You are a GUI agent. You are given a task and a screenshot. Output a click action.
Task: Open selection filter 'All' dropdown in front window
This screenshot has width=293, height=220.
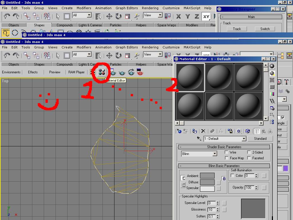tap(89, 54)
